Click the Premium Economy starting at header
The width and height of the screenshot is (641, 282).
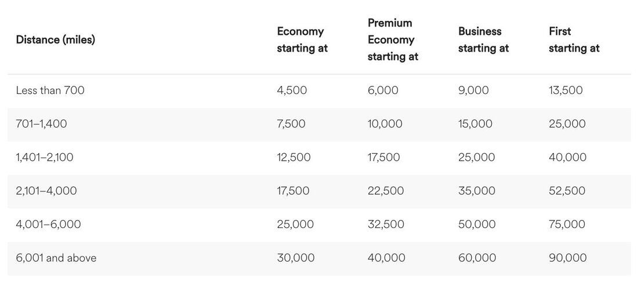tap(393, 40)
